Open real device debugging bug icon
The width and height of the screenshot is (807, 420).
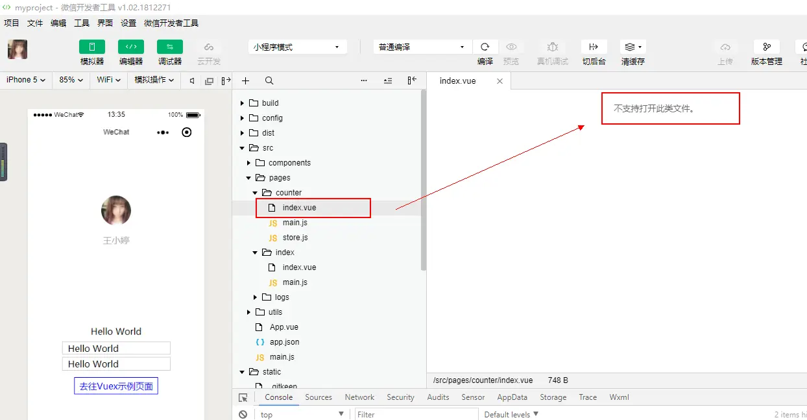(x=552, y=47)
